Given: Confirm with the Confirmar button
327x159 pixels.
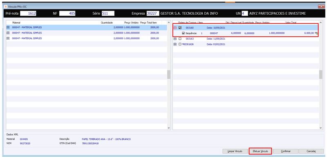Looking at the screenshot, I should click(x=286, y=151).
